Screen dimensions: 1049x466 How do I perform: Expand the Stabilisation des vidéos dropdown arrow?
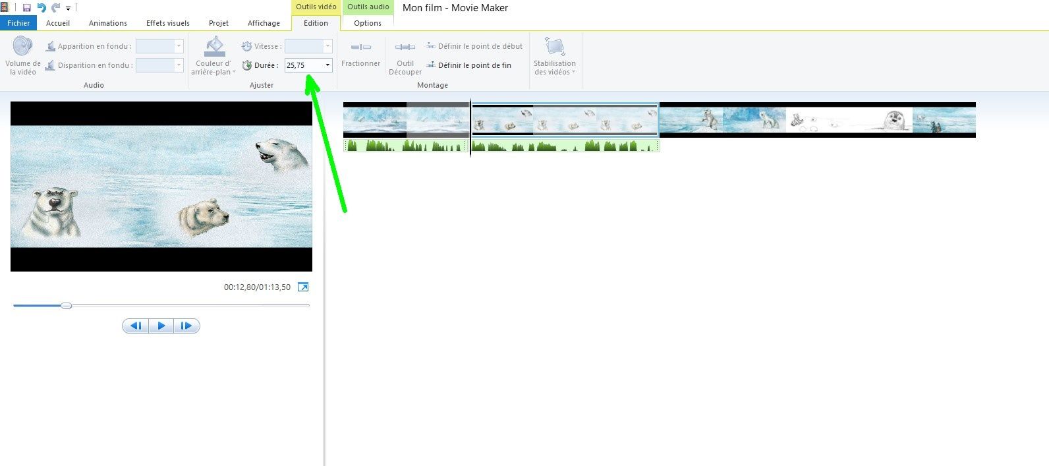tap(574, 73)
